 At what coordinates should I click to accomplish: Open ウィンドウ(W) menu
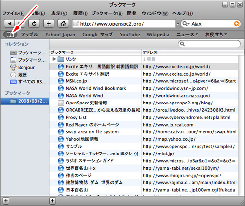point(155,13)
